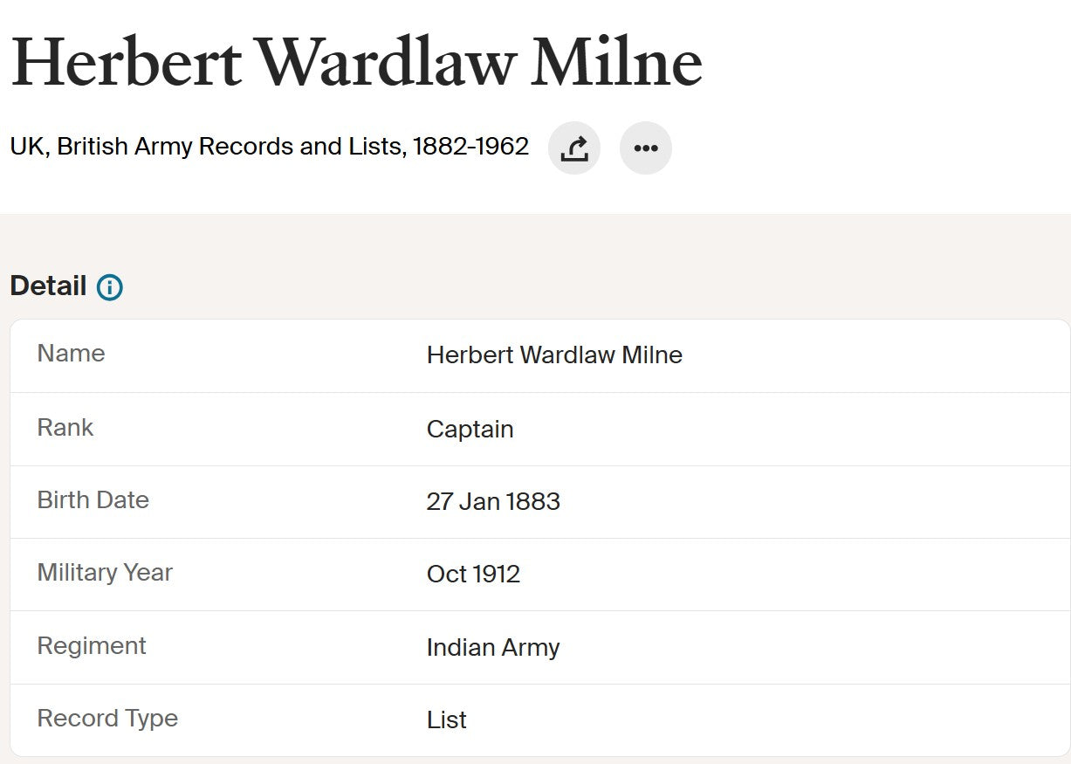Select the Military Year field label
Image resolution: width=1071 pixels, height=764 pixels.
(105, 573)
